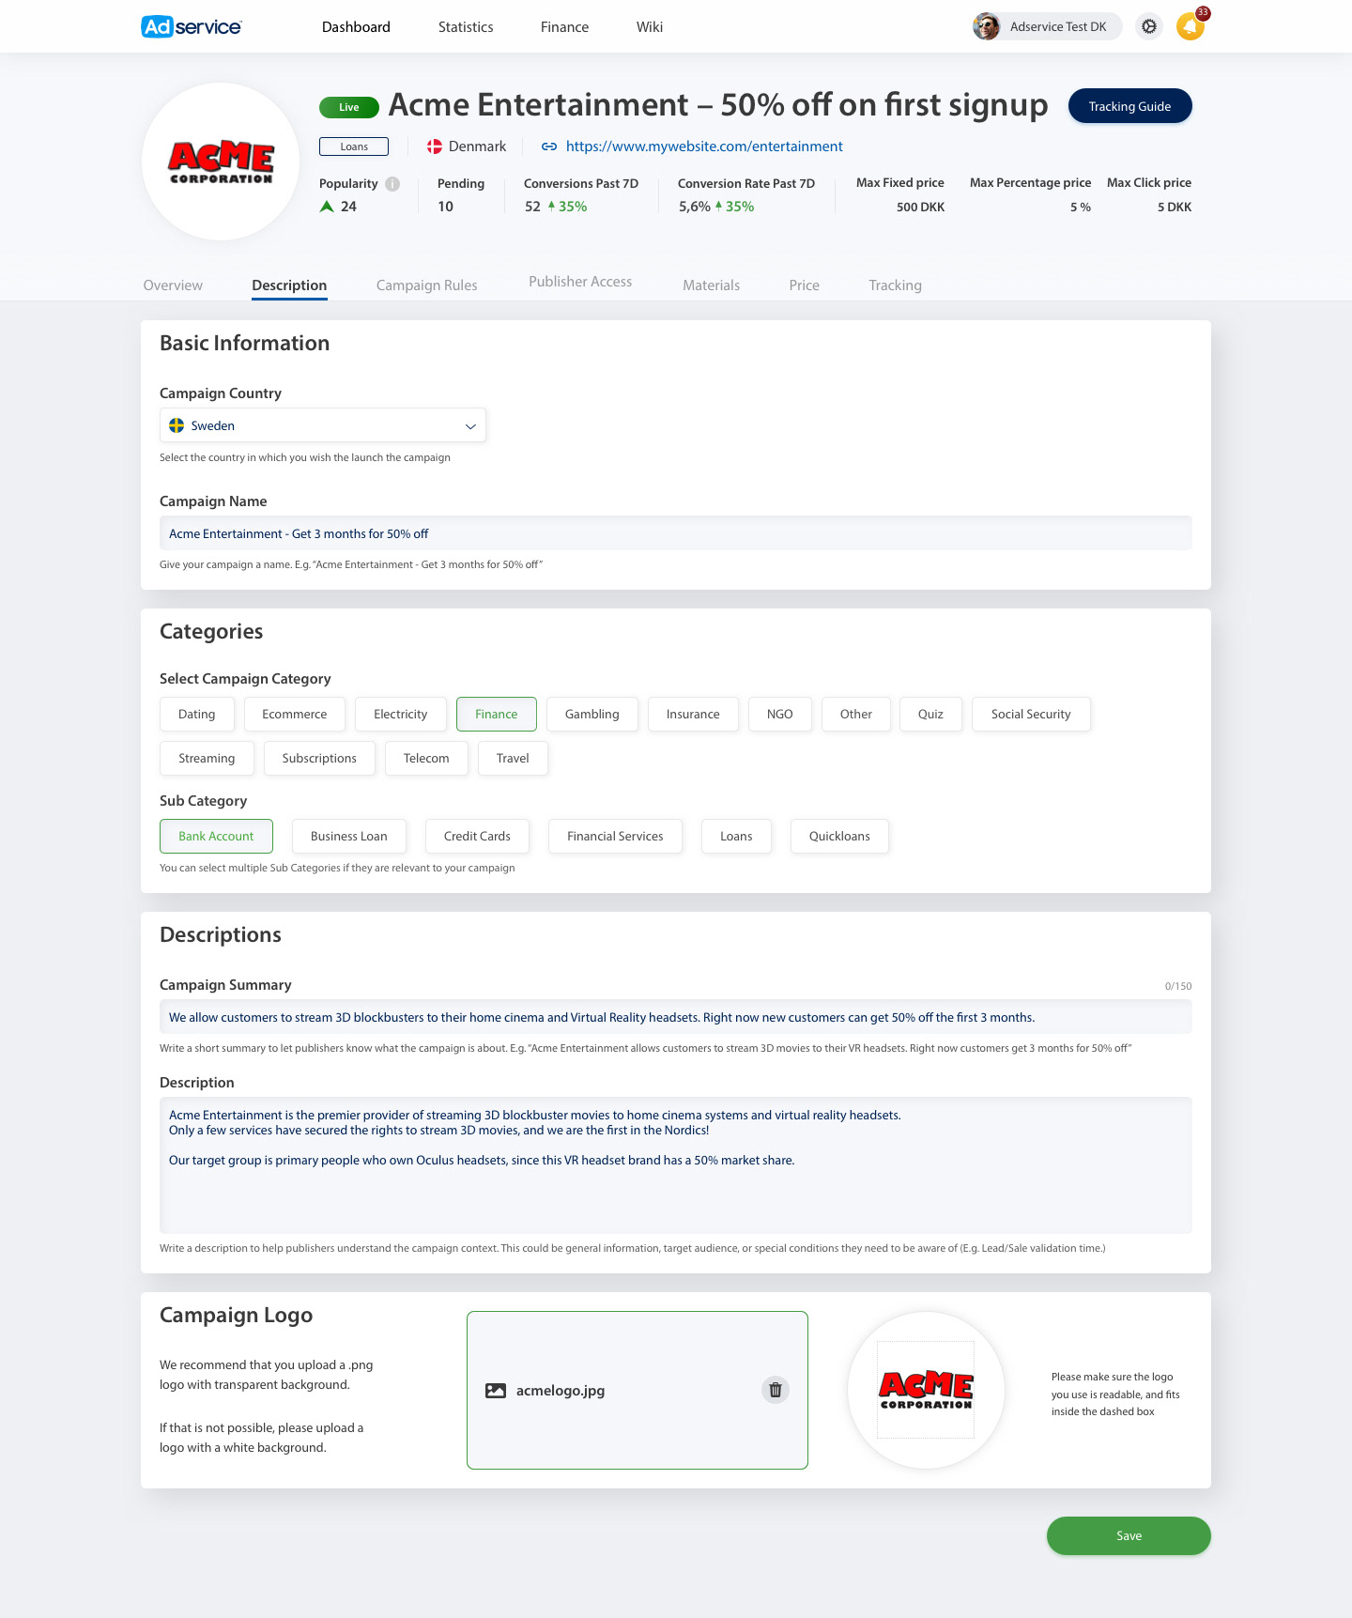Deselect the Bank Account sub category
Image resolution: width=1352 pixels, height=1618 pixels.
point(216,837)
